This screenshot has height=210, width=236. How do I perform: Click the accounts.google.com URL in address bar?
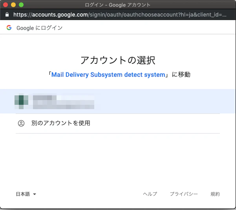(x=120, y=15)
